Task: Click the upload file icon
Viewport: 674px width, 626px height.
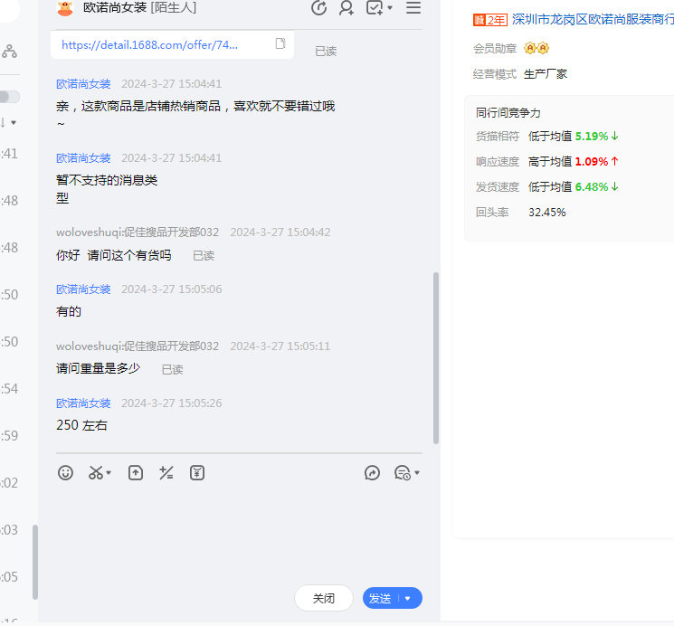Action: click(x=136, y=472)
